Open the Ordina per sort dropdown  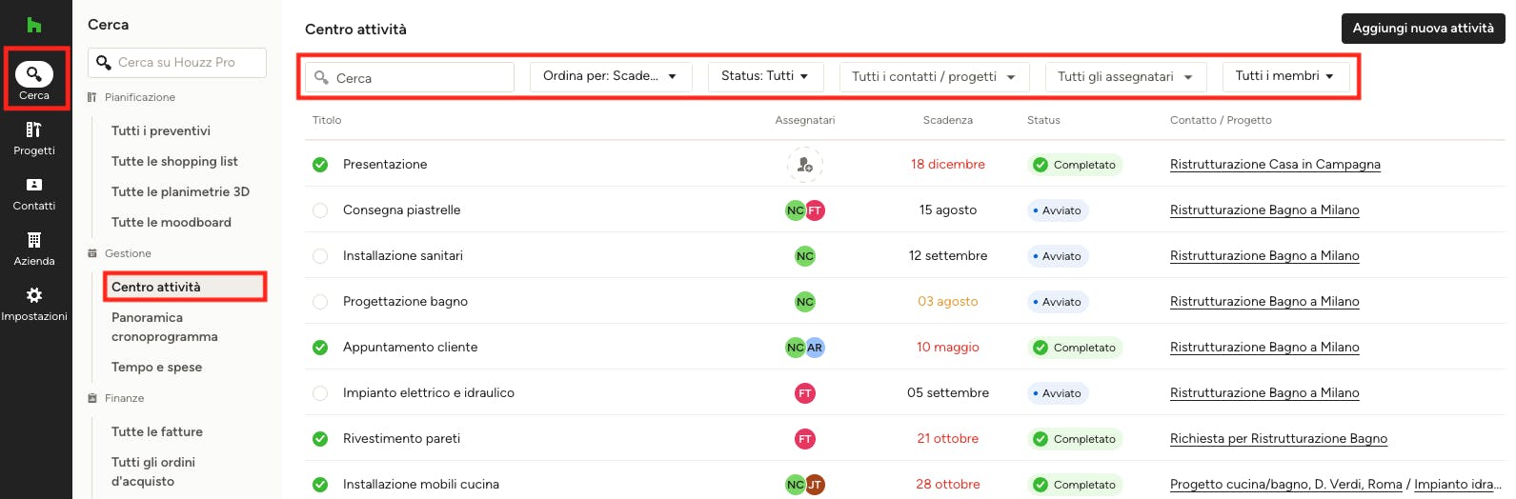610,76
